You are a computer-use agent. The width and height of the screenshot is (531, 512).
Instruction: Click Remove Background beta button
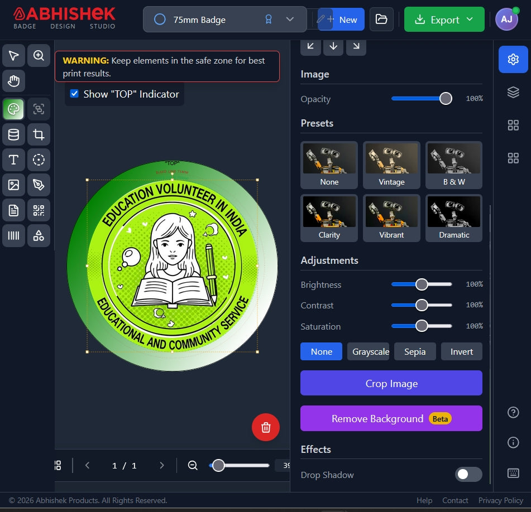pyautogui.click(x=391, y=418)
